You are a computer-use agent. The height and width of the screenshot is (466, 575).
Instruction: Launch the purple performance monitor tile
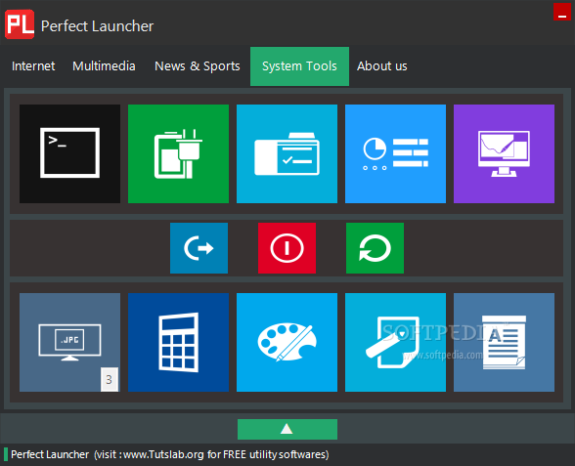504,153
